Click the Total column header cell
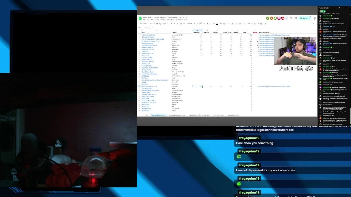Image resolution: width=351 pixels, height=197 pixels. pyautogui.click(x=244, y=33)
